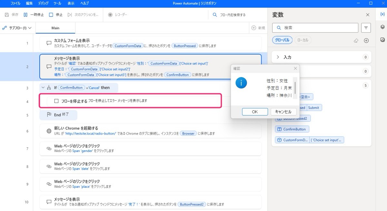
Task: Click the ConfirmButton chip on row 2
Action: tap(177, 75)
